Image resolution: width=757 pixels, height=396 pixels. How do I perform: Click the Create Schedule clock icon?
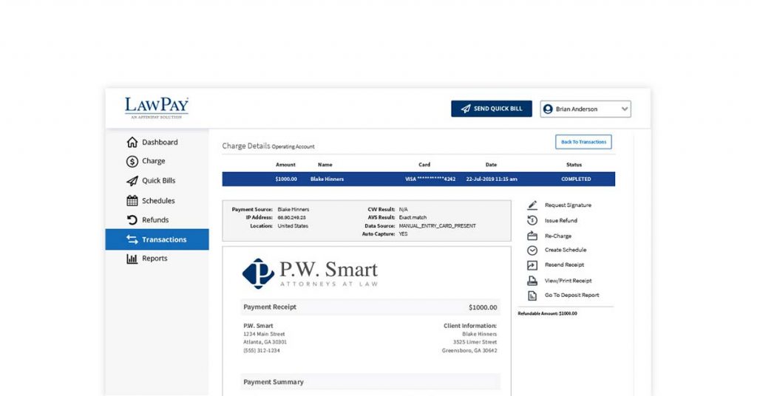point(532,250)
